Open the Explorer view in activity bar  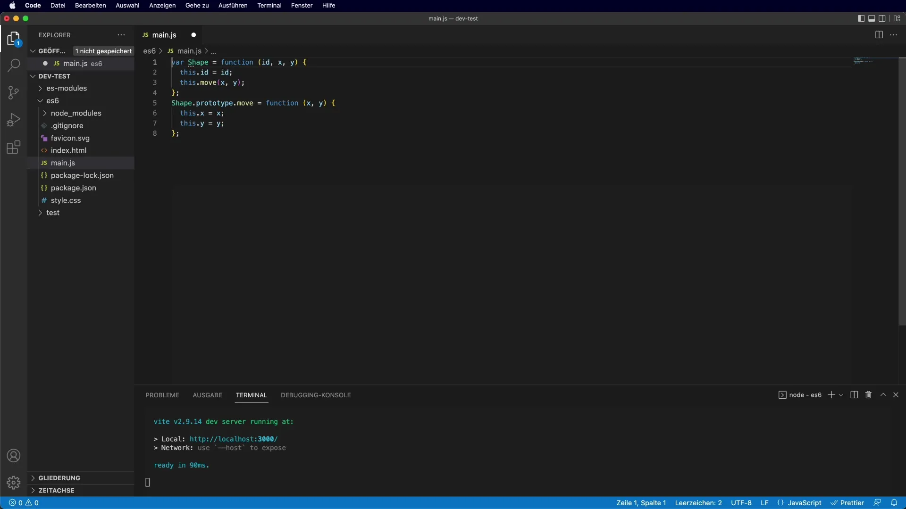point(14,39)
